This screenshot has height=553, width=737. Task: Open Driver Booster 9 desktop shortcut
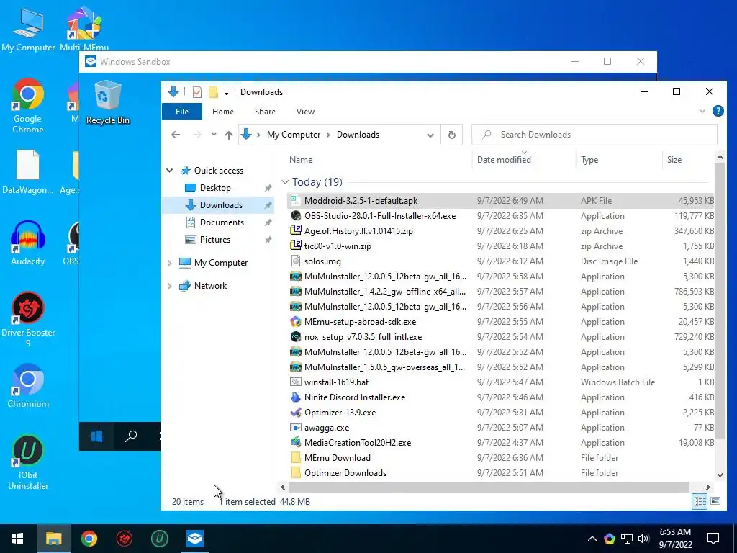pyautogui.click(x=28, y=320)
